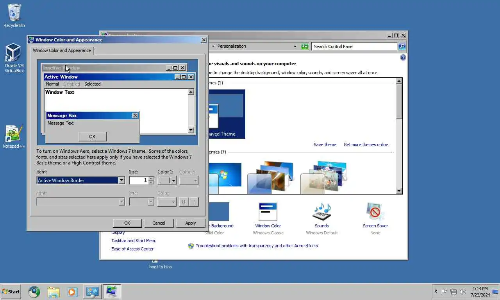The image size is (500, 300).
Task: Click Normal menu item in preview
Action: click(x=52, y=84)
